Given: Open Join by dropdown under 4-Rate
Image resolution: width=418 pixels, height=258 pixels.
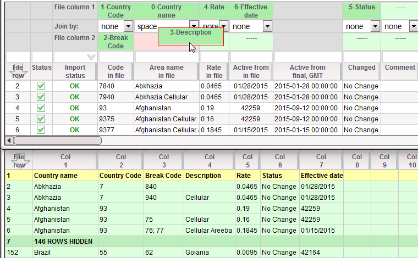Looking at the screenshot, I should pos(224,26).
